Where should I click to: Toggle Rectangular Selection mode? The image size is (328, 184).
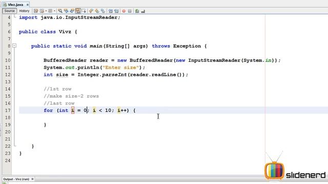(84, 11)
